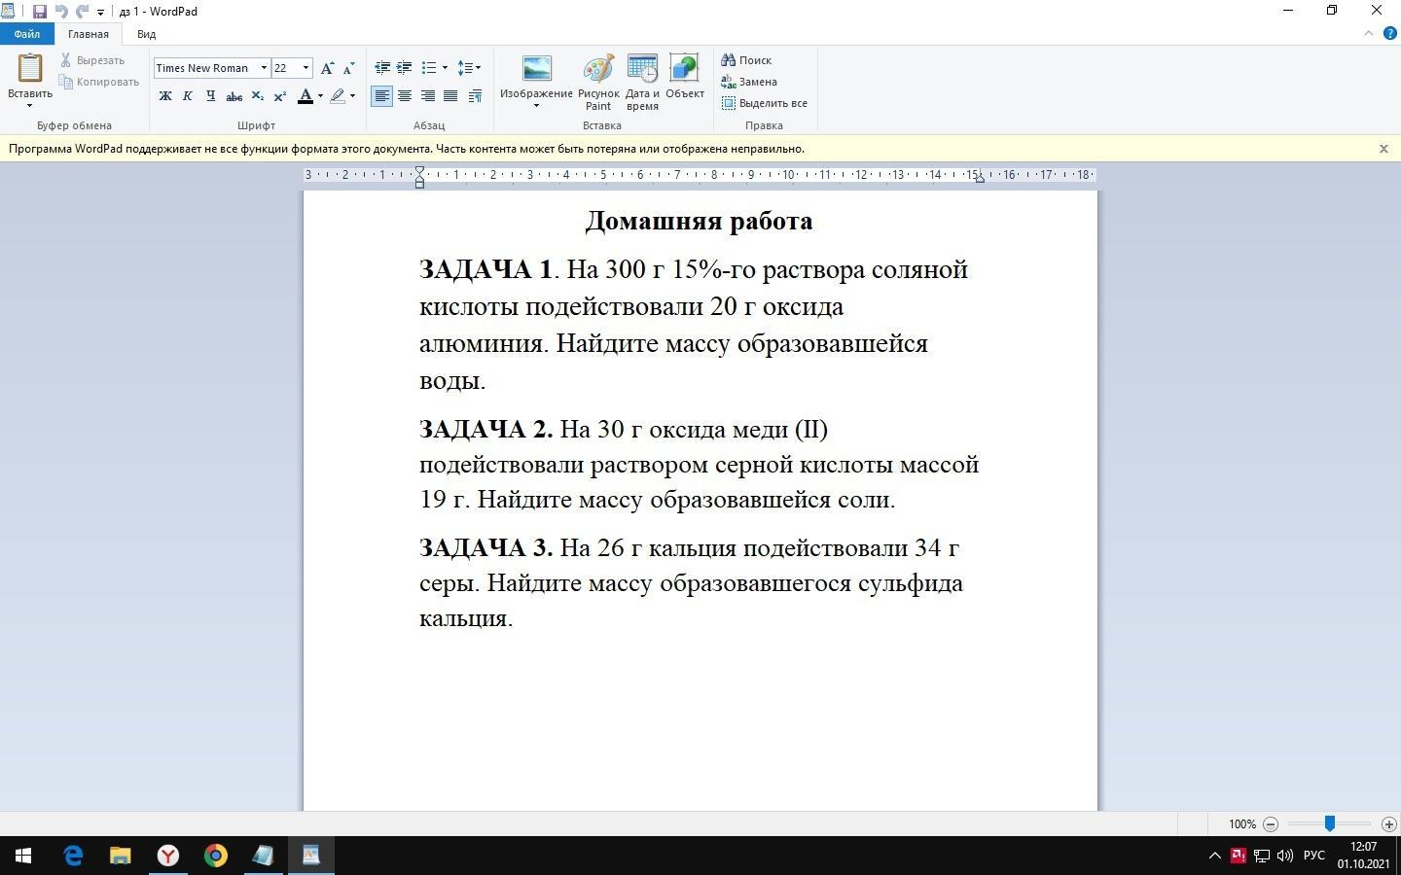Image resolution: width=1401 pixels, height=875 pixels.
Task: Open Microsoft Edge from taskbar
Action: [73, 856]
